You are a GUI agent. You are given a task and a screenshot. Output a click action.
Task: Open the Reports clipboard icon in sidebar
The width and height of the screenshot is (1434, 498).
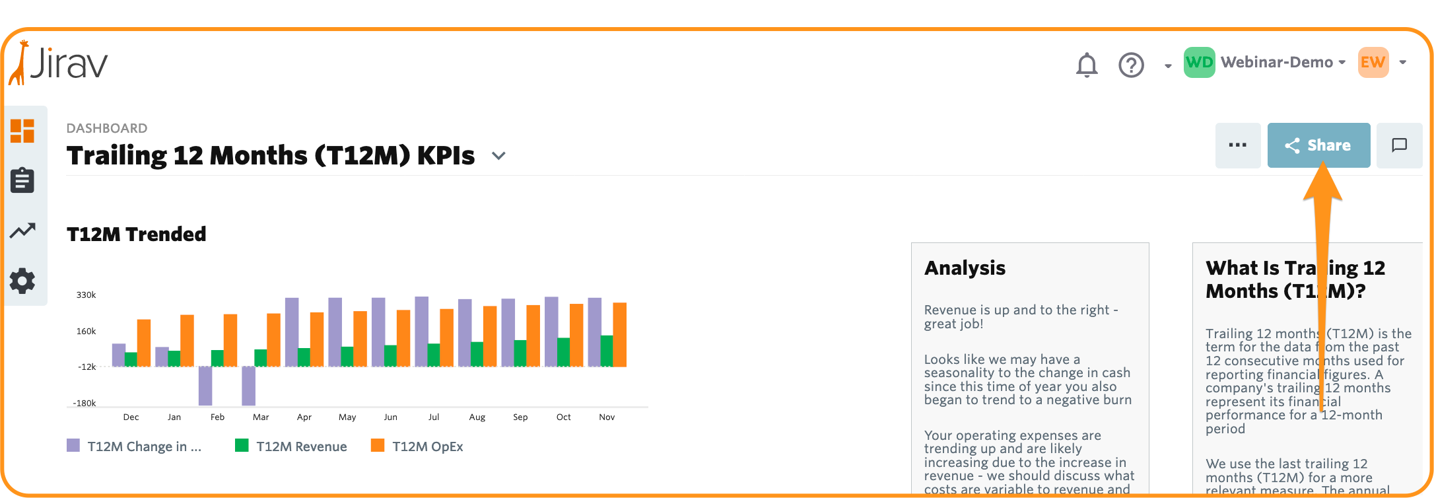pos(22,180)
